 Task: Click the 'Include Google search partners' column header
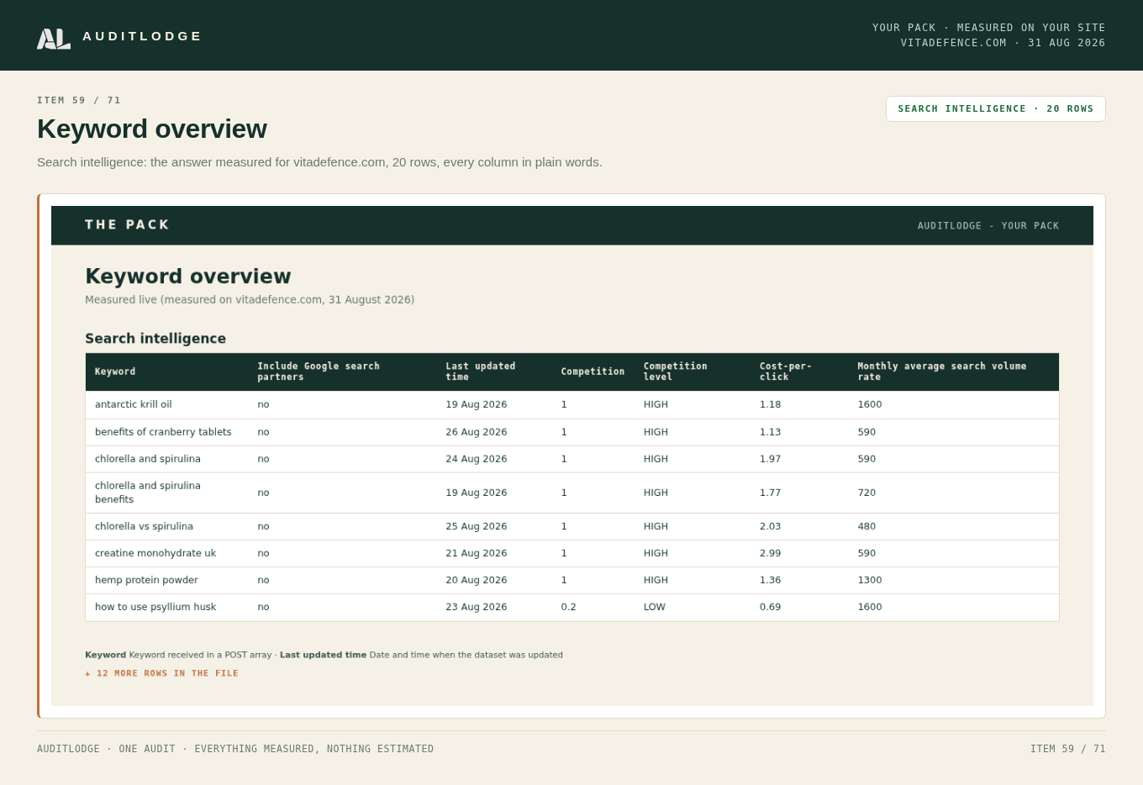(319, 371)
